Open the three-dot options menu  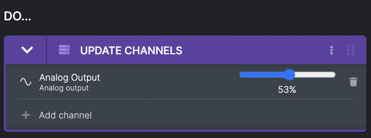(x=331, y=50)
